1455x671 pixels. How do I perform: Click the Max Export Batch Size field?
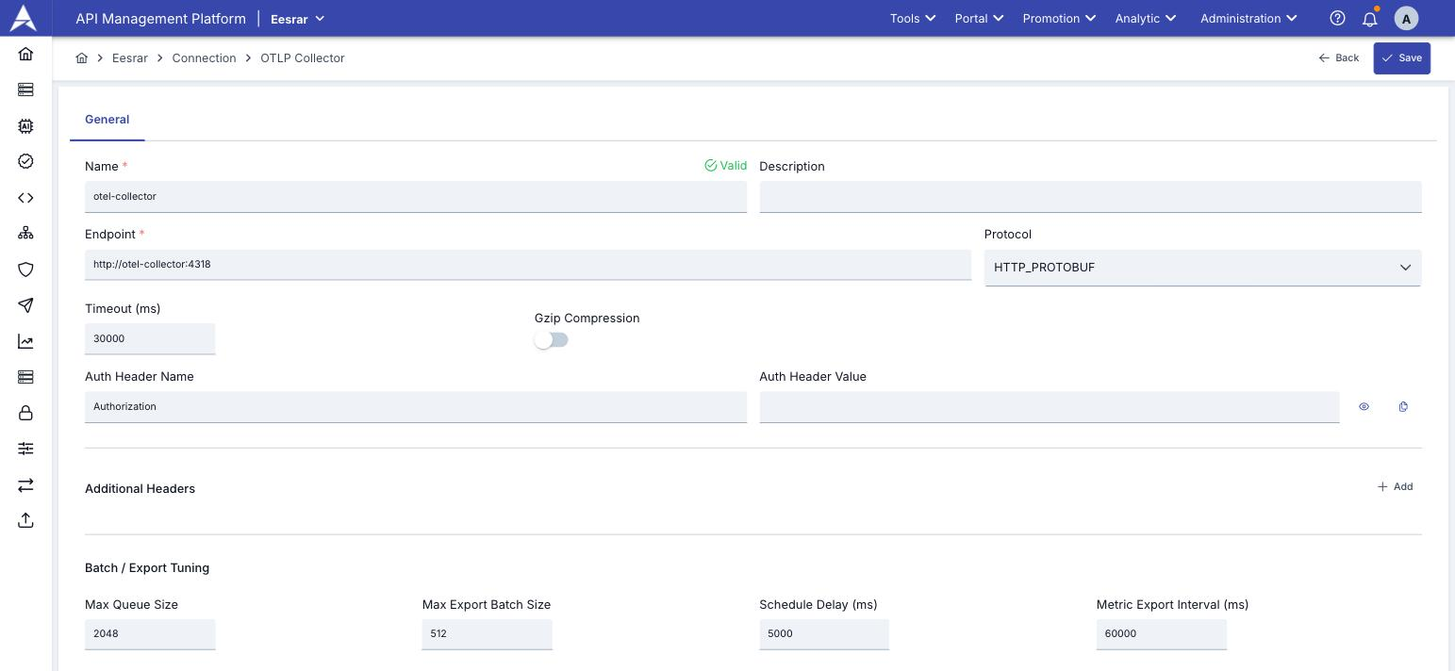tap(487, 633)
